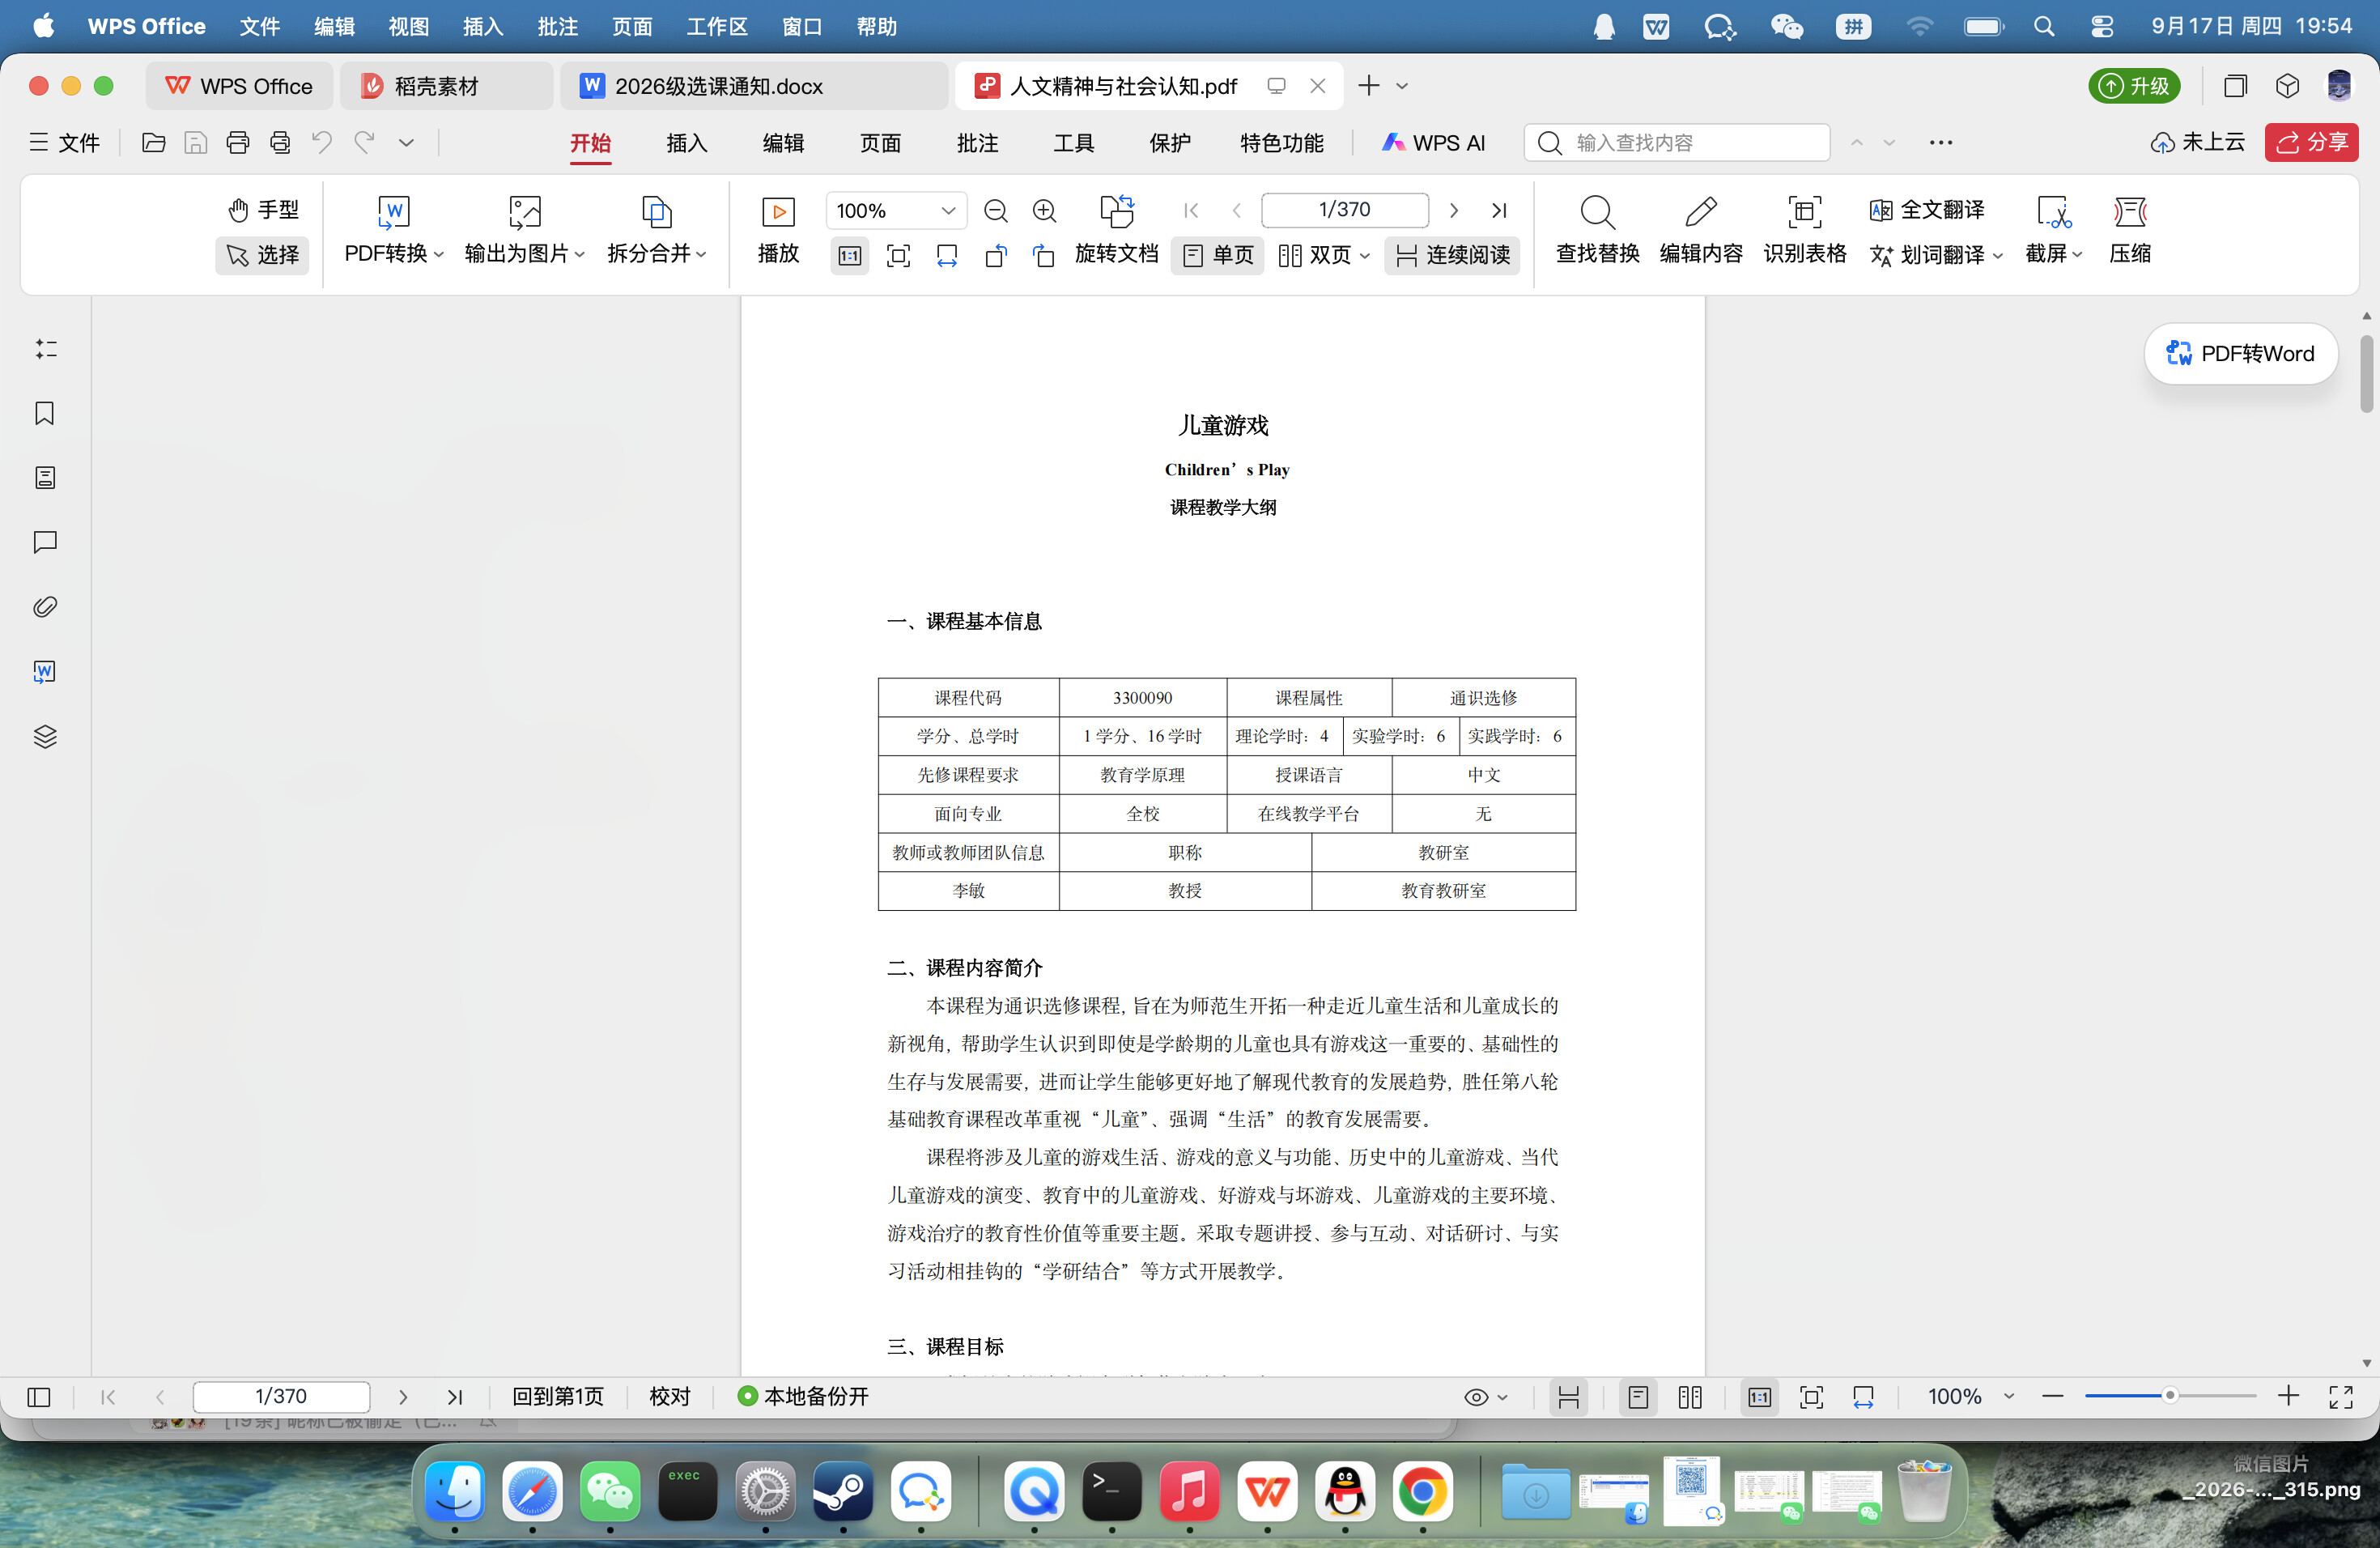The image size is (2380, 1548).
Task: Click the PDF转Word floating button
Action: (x=2240, y=353)
